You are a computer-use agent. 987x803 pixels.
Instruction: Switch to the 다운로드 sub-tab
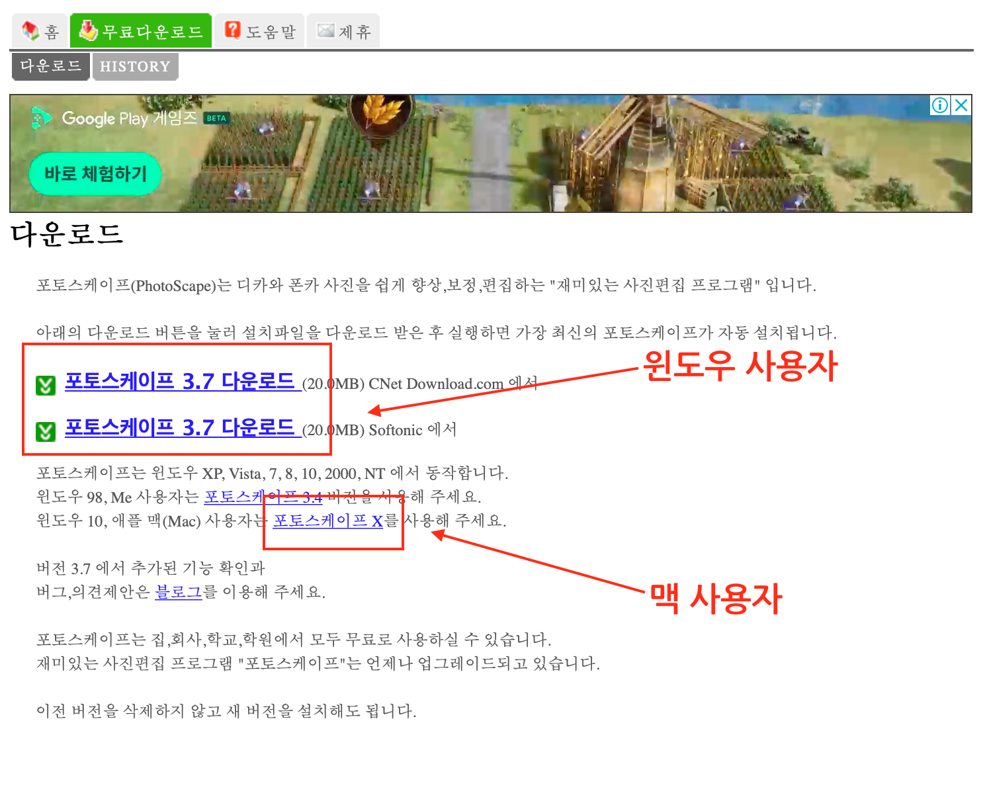pyautogui.click(x=51, y=66)
